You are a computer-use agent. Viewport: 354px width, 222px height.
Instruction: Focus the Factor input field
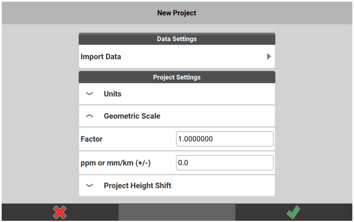coord(224,139)
